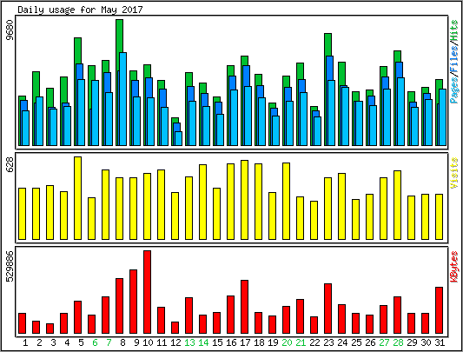The height and width of the screenshot is (352, 463).
Task: Select the tallest red KBytes bar for day 10
Action: [147, 292]
